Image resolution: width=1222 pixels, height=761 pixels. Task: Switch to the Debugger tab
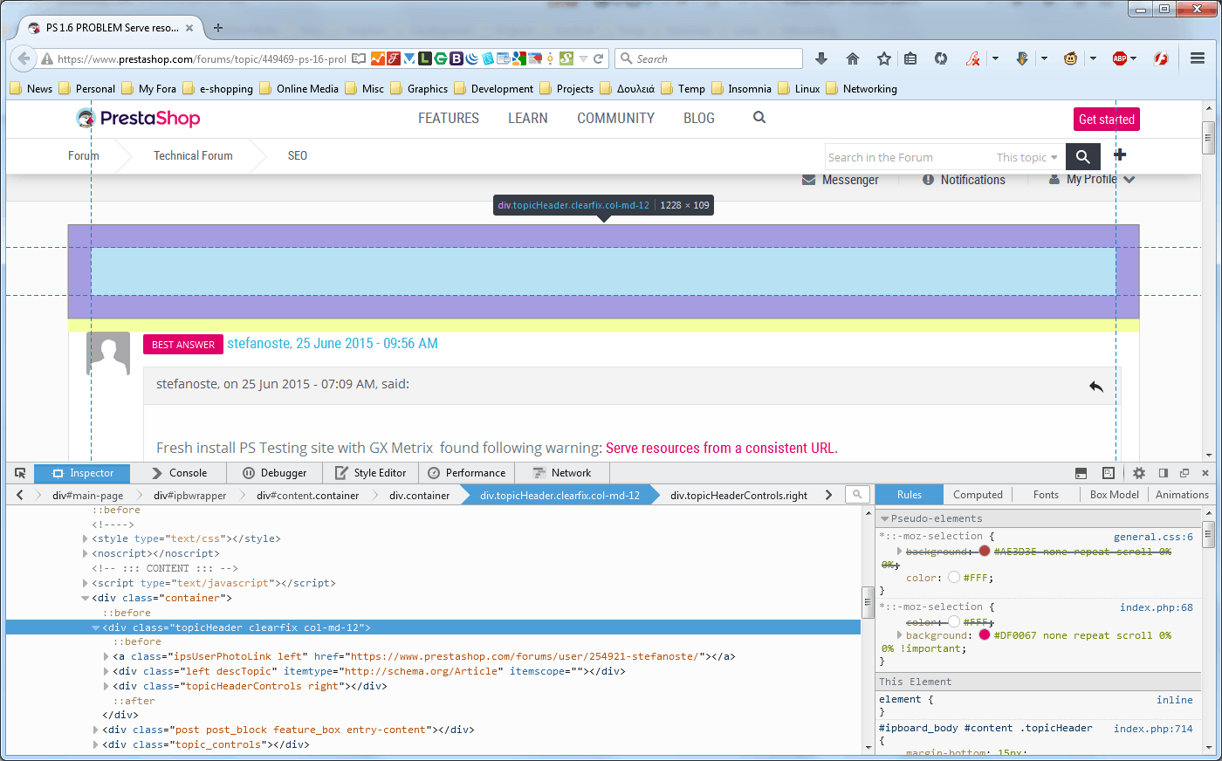(x=275, y=473)
